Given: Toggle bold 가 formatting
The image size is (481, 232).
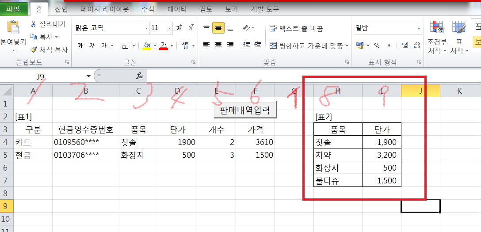Looking at the screenshot, I should pyautogui.click(x=80, y=46).
